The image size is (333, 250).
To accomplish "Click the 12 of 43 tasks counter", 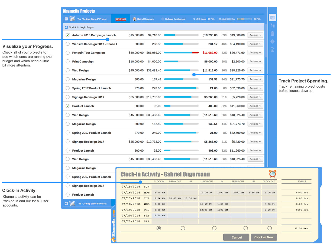I will click(x=199, y=19).
